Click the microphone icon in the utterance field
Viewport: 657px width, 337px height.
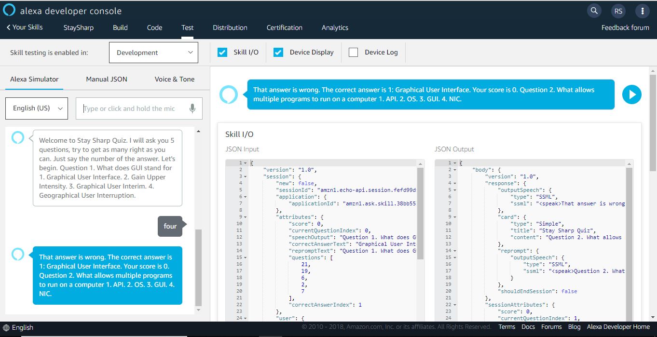click(192, 108)
